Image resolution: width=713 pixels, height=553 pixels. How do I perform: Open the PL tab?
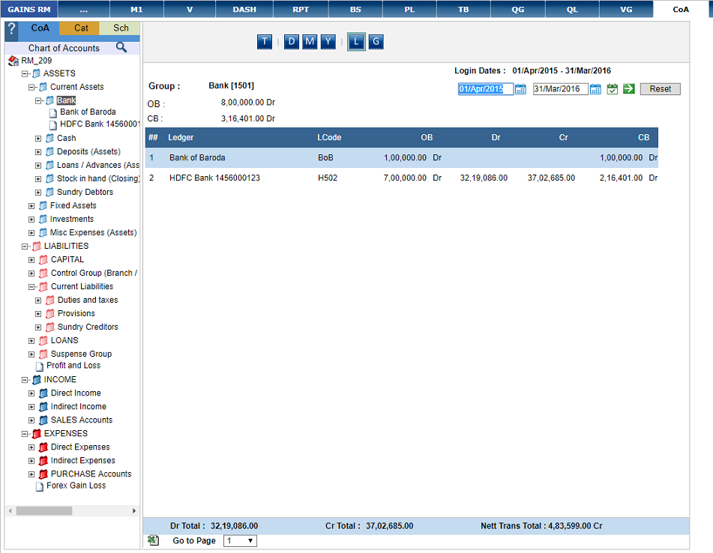[x=409, y=9]
